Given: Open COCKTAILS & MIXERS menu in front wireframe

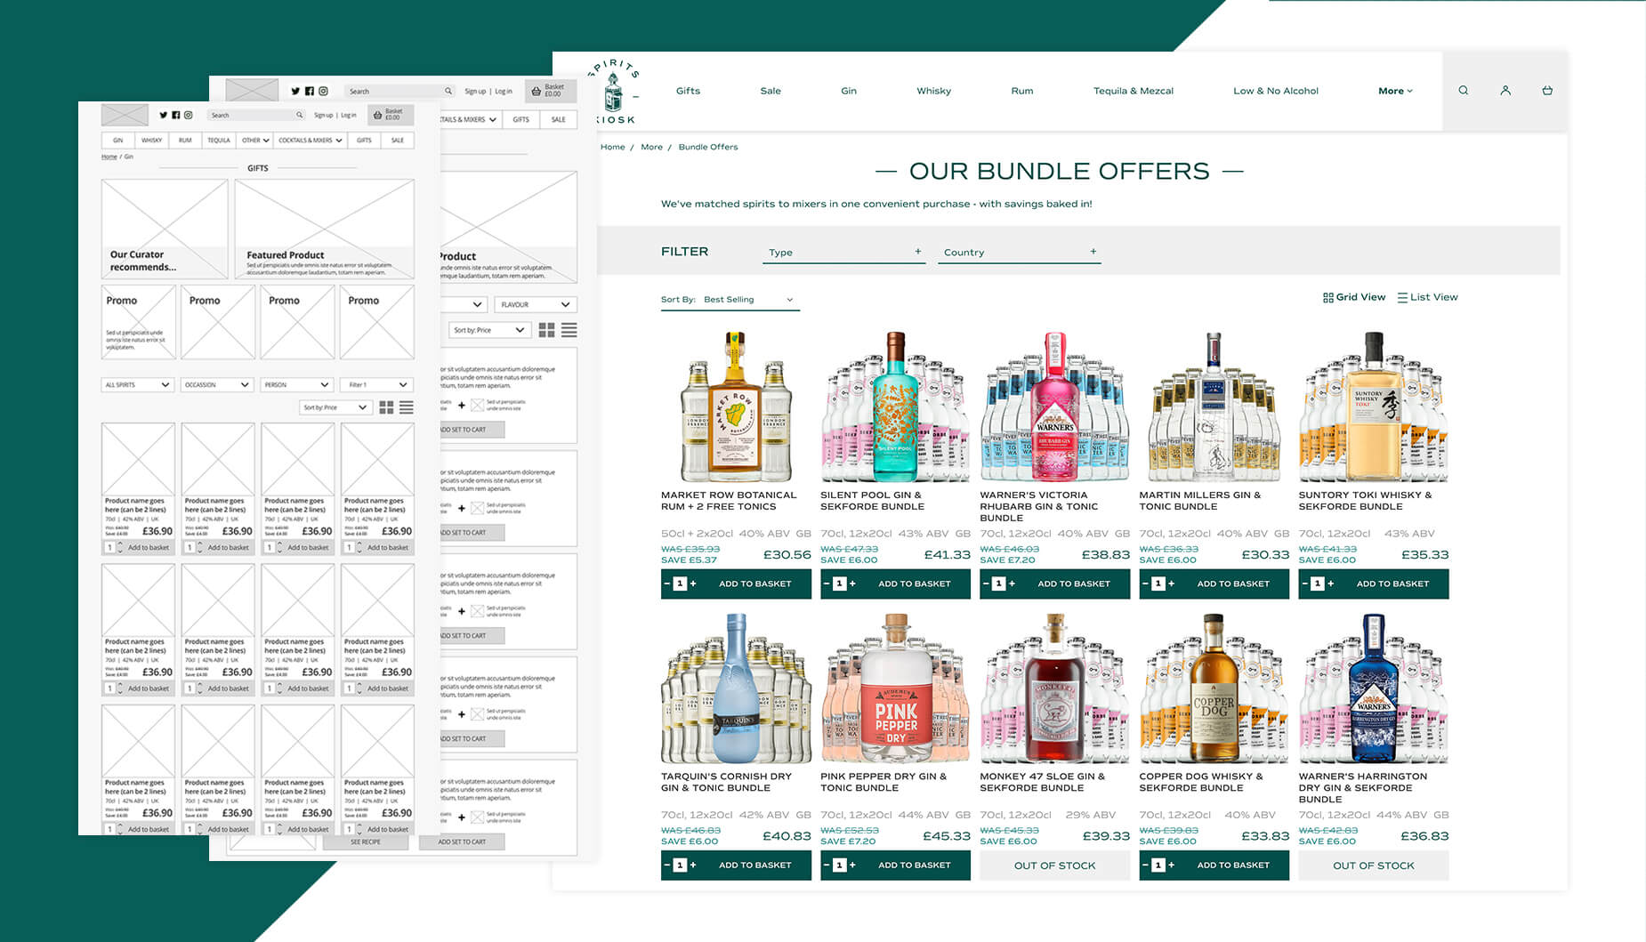Looking at the screenshot, I should point(310,140).
